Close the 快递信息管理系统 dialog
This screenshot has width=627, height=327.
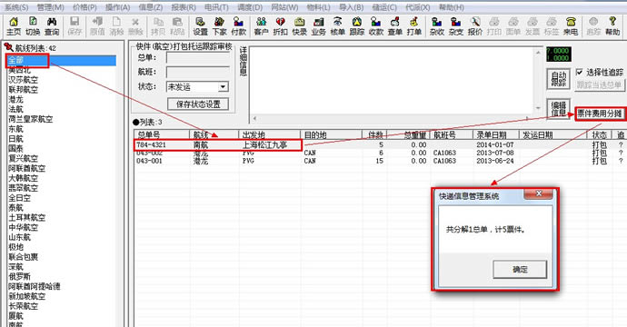(x=539, y=193)
